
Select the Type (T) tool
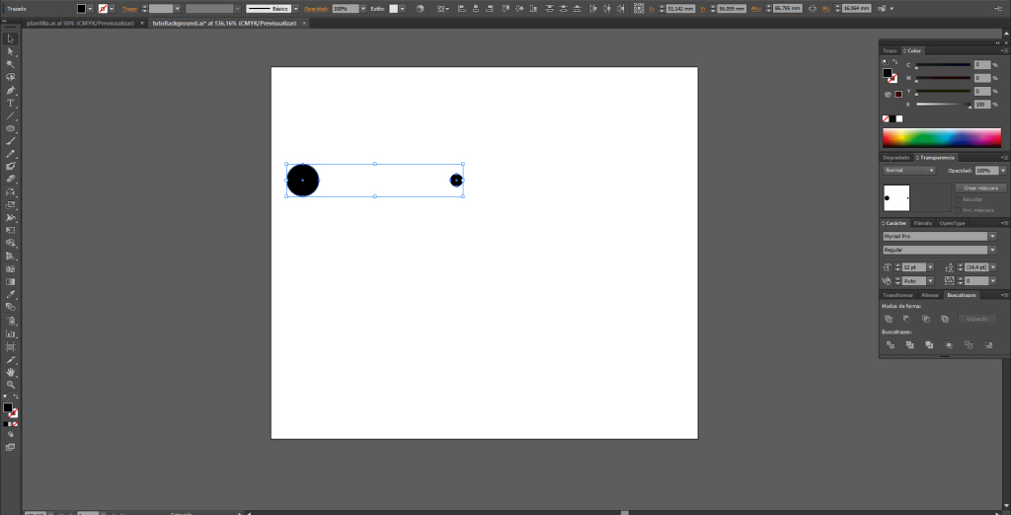click(10, 104)
